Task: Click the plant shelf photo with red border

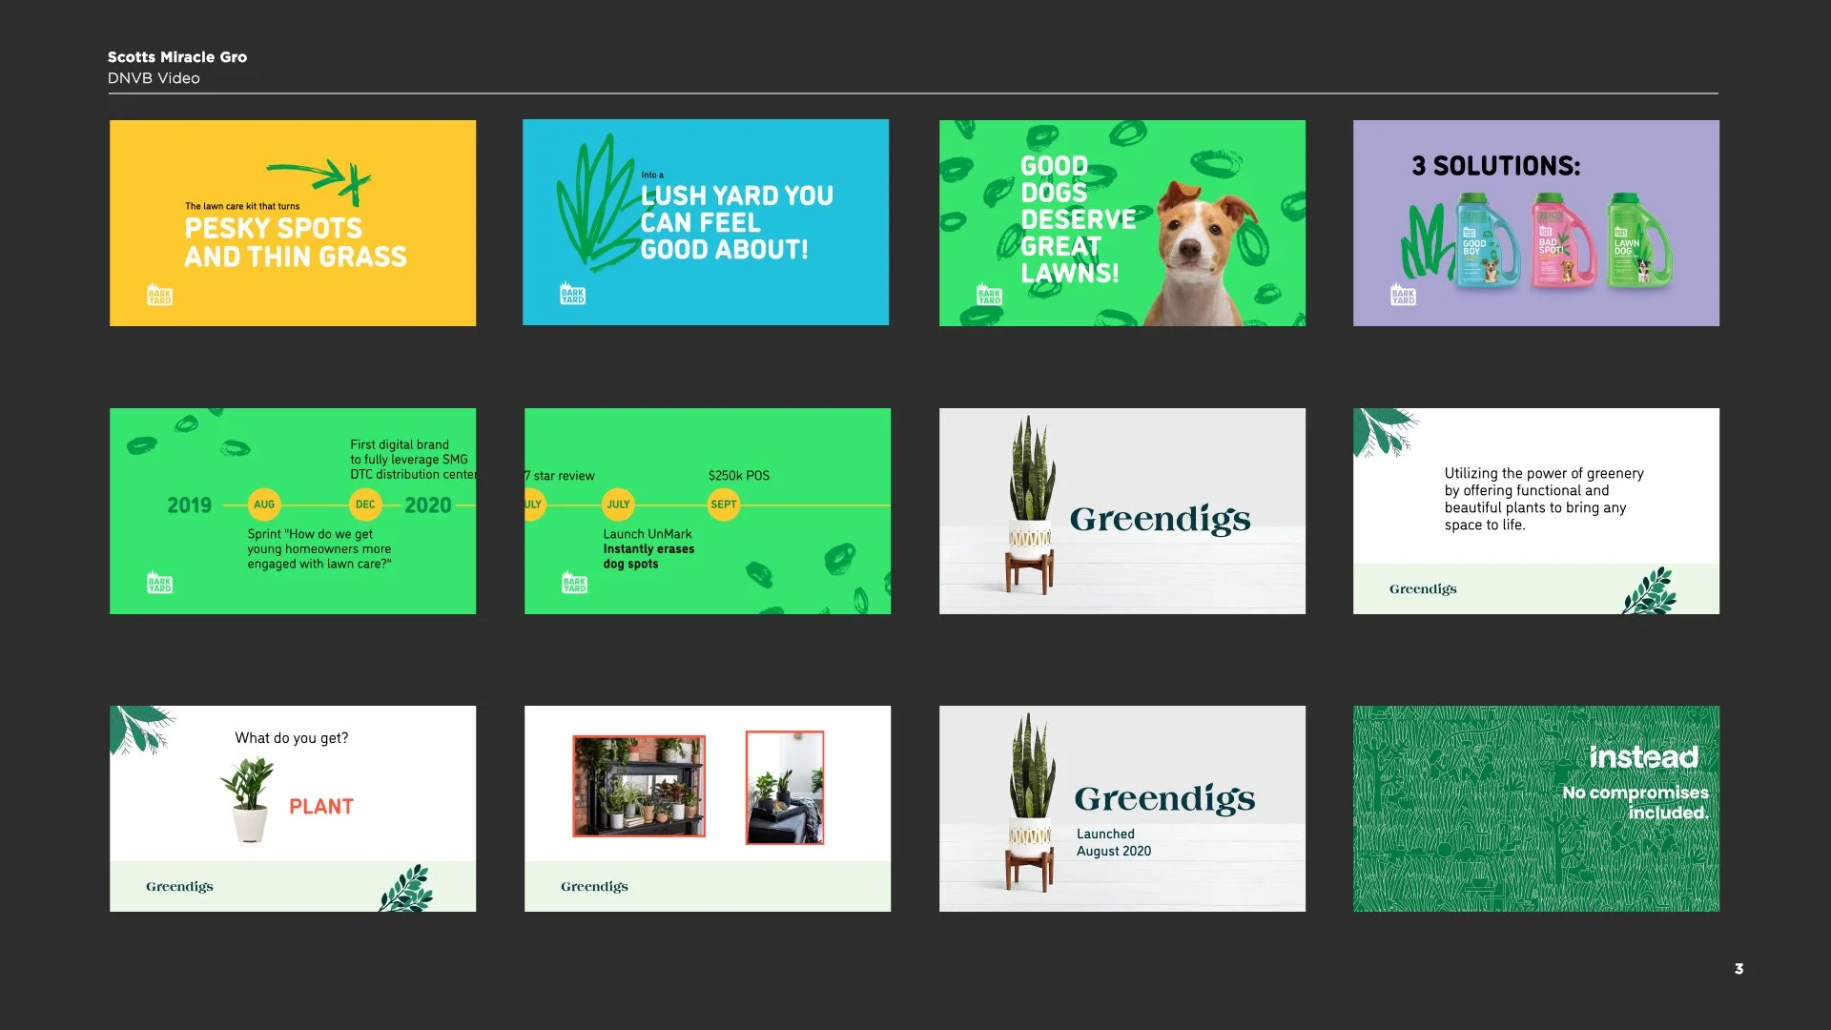Action: tap(638, 786)
